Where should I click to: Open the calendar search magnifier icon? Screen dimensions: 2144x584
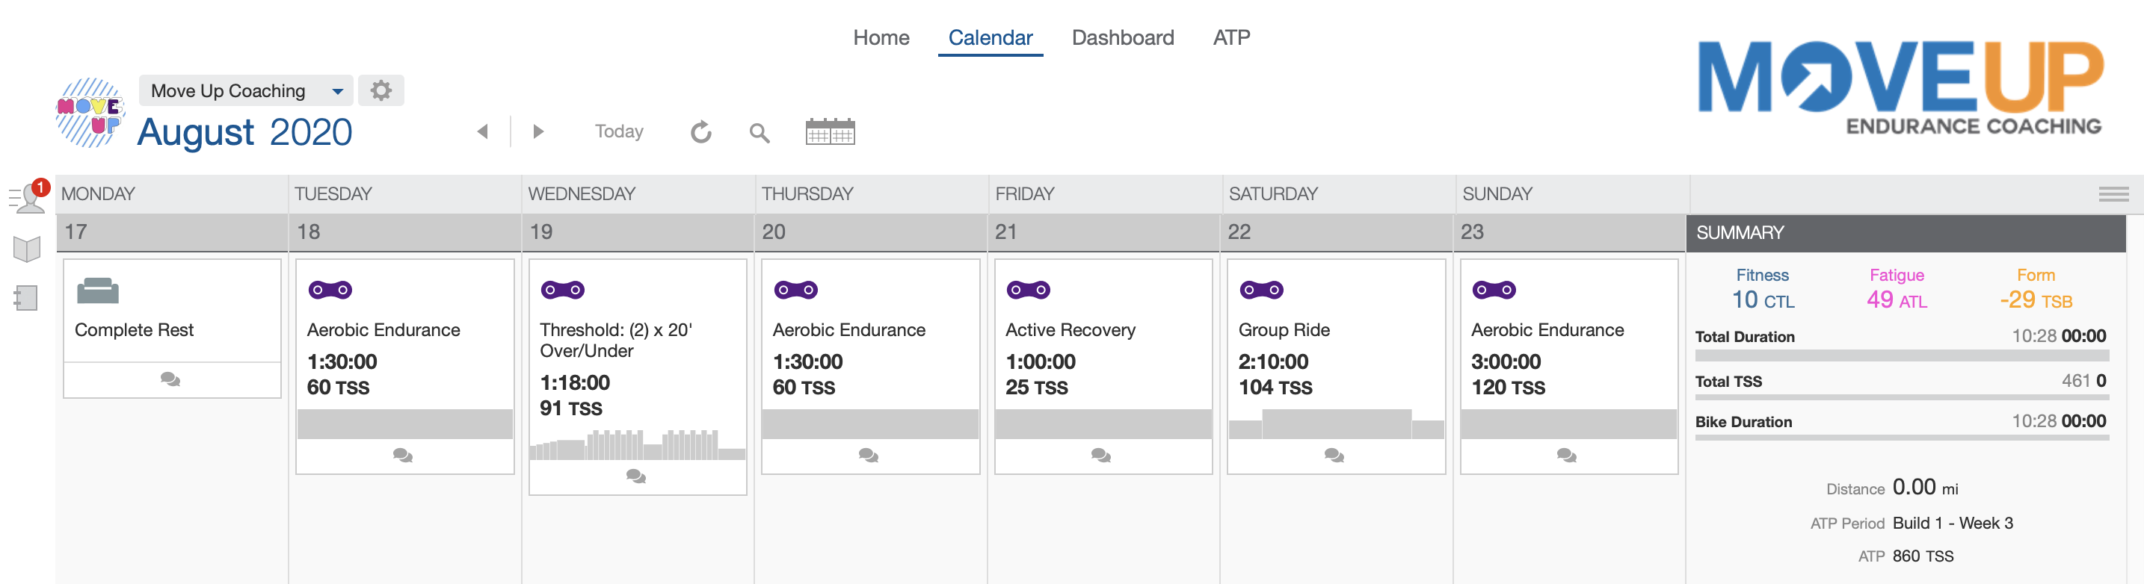point(758,132)
